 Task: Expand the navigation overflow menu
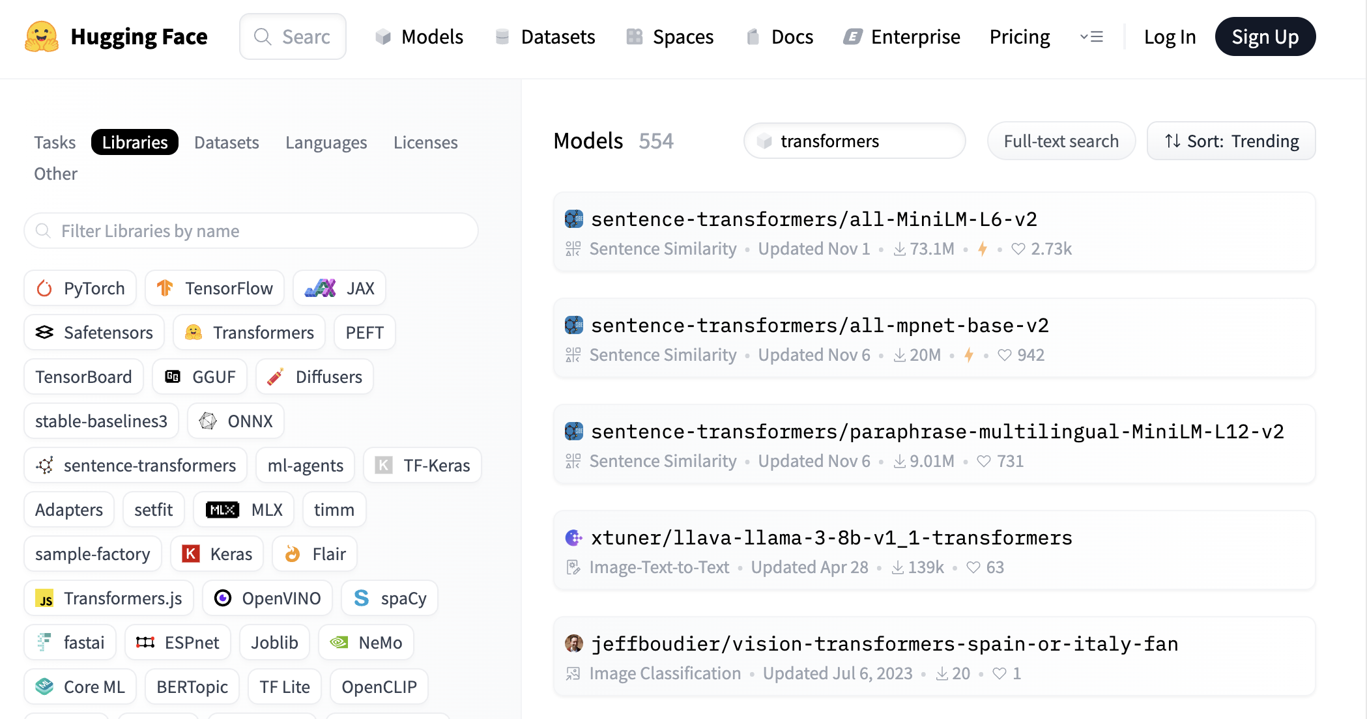click(1091, 37)
